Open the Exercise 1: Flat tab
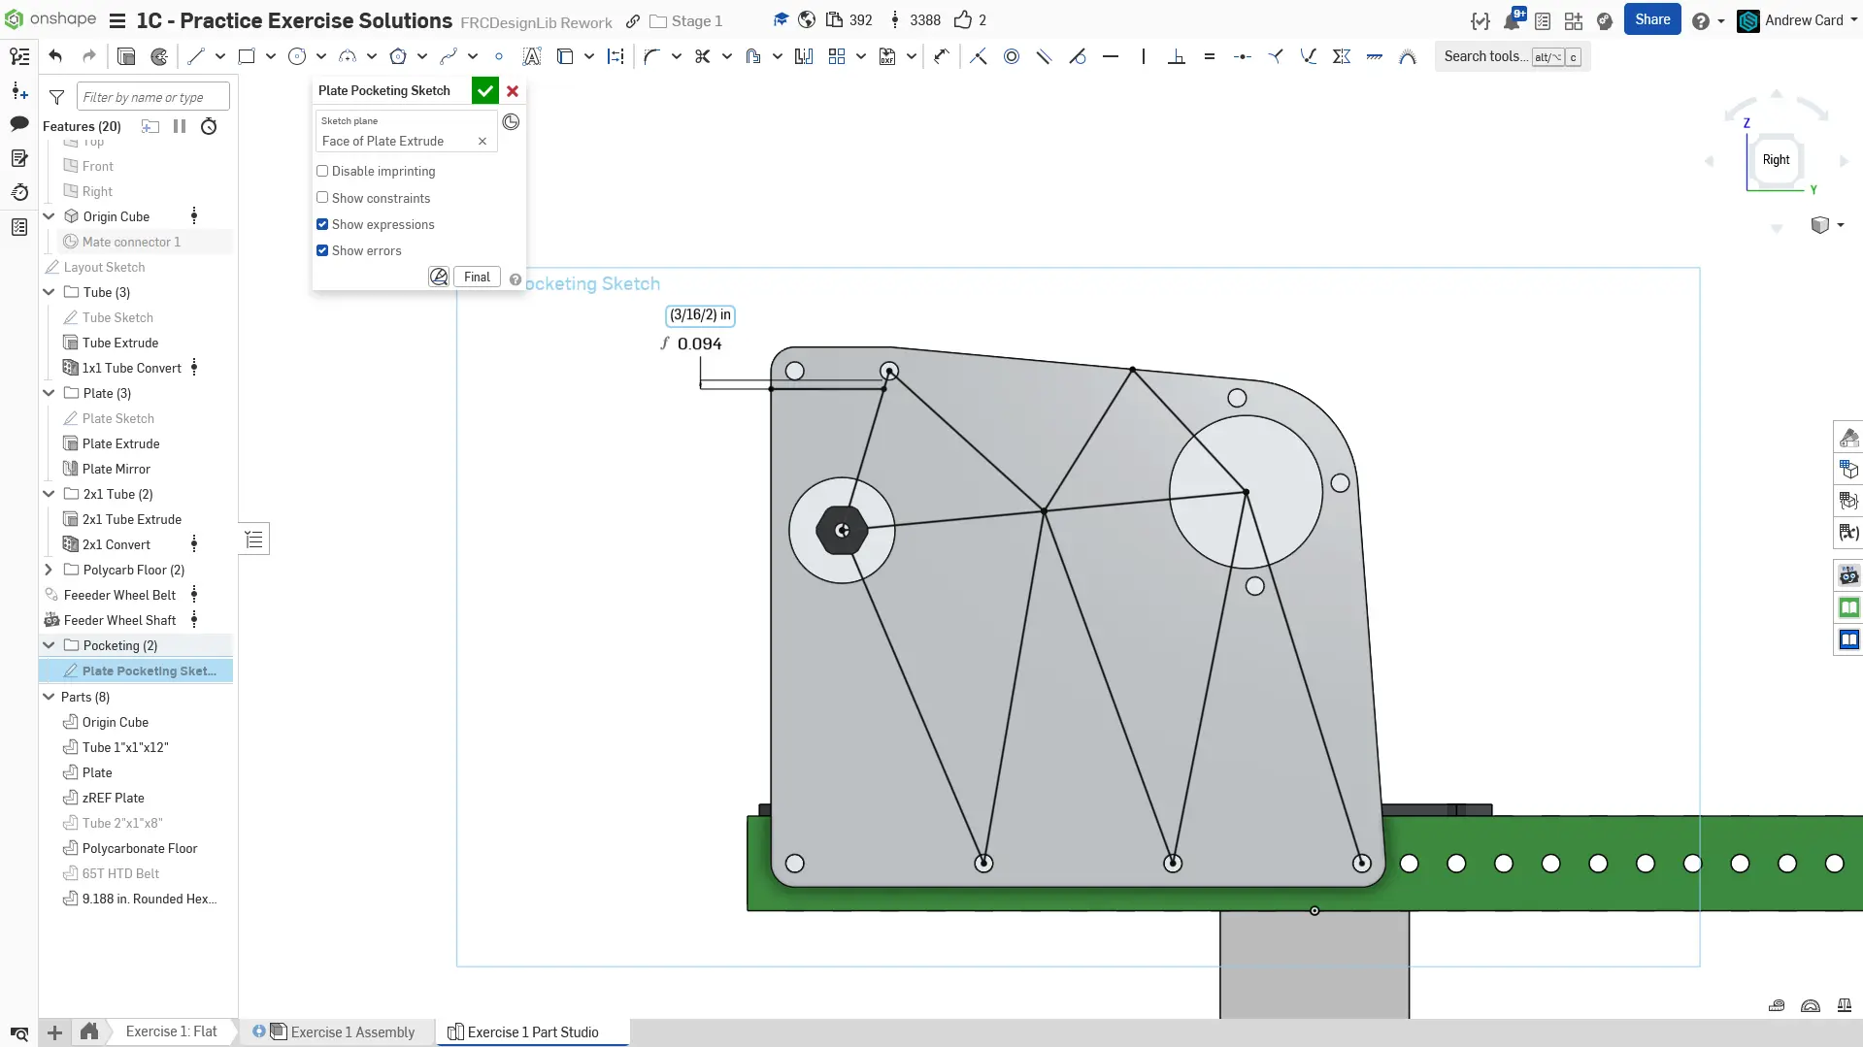This screenshot has width=1863, height=1047. pyautogui.click(x=171, y=1031)
